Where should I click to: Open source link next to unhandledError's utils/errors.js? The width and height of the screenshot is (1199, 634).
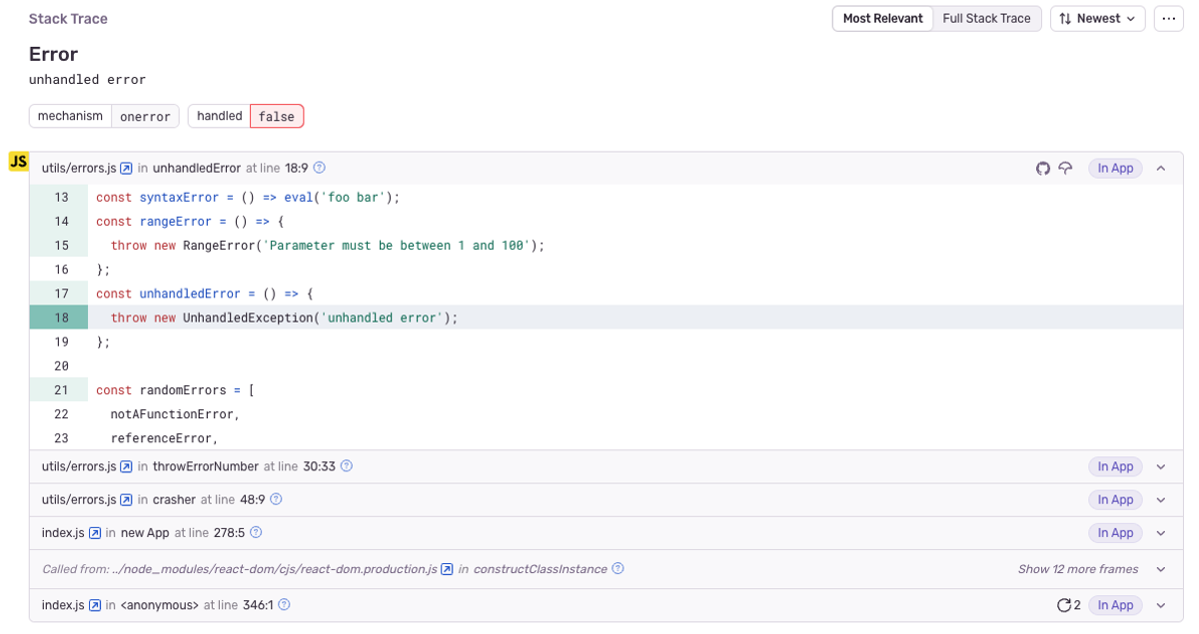pyautogui.click(x=127, y=169)
